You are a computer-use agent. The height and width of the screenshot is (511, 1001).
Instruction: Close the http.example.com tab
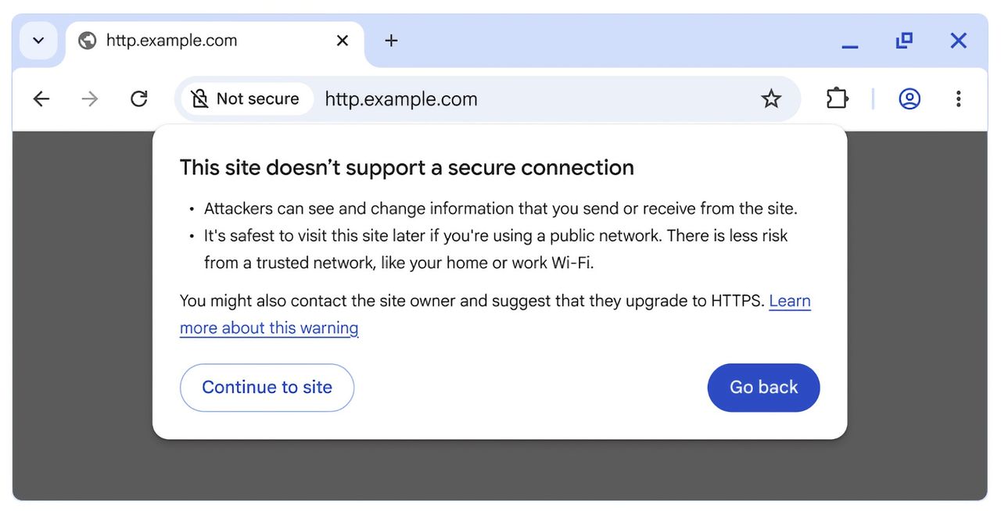pos(342,40)
